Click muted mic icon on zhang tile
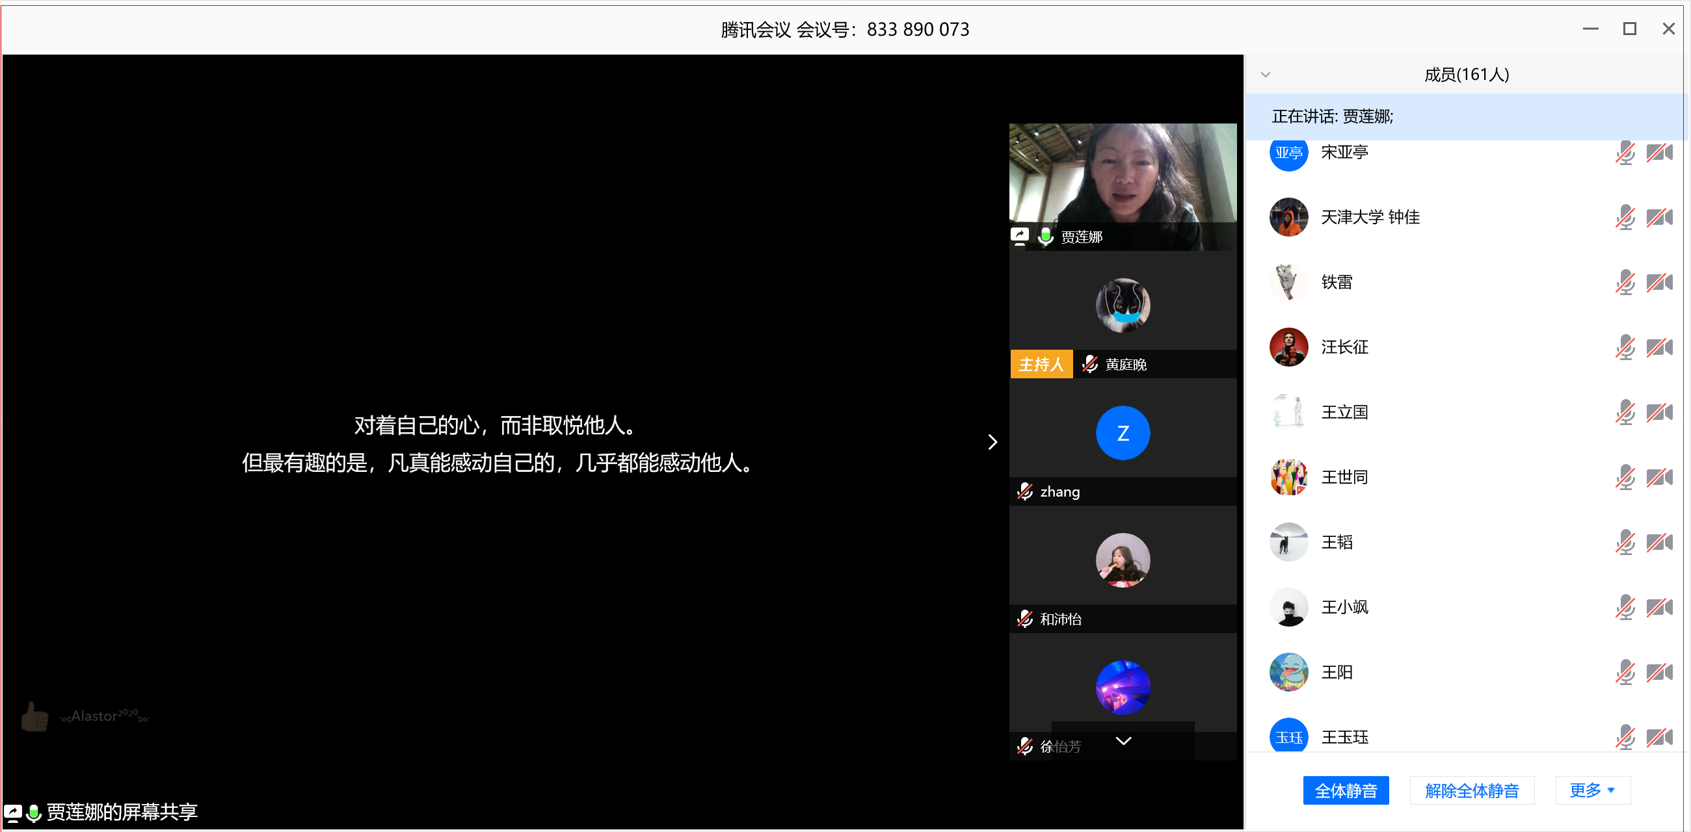 click(1025, 491)
